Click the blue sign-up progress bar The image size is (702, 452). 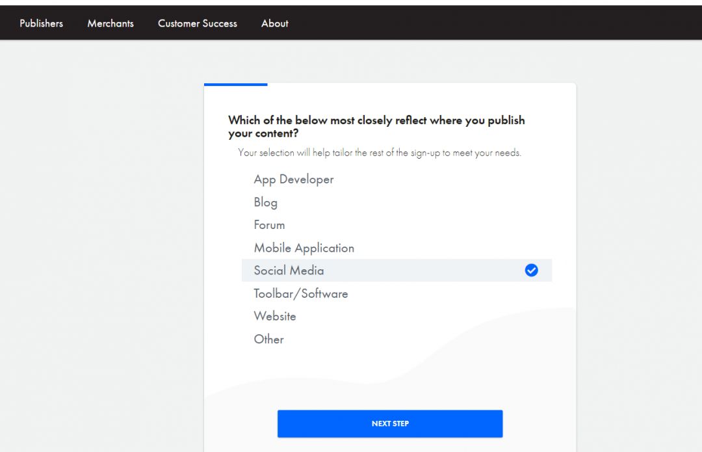click(x=235, y=85)
